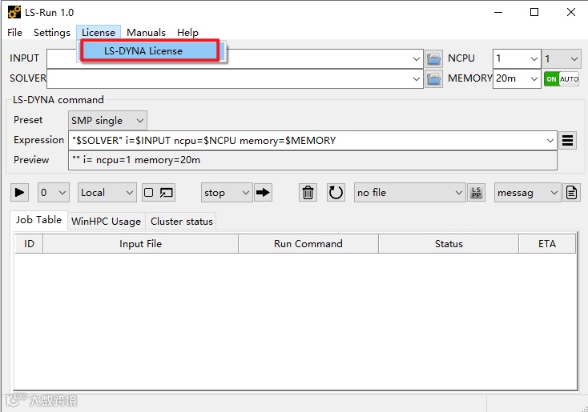Click the Run Command column header
Image resolution: width=588 pixels, height=412 pixels.
coord(308,244)
